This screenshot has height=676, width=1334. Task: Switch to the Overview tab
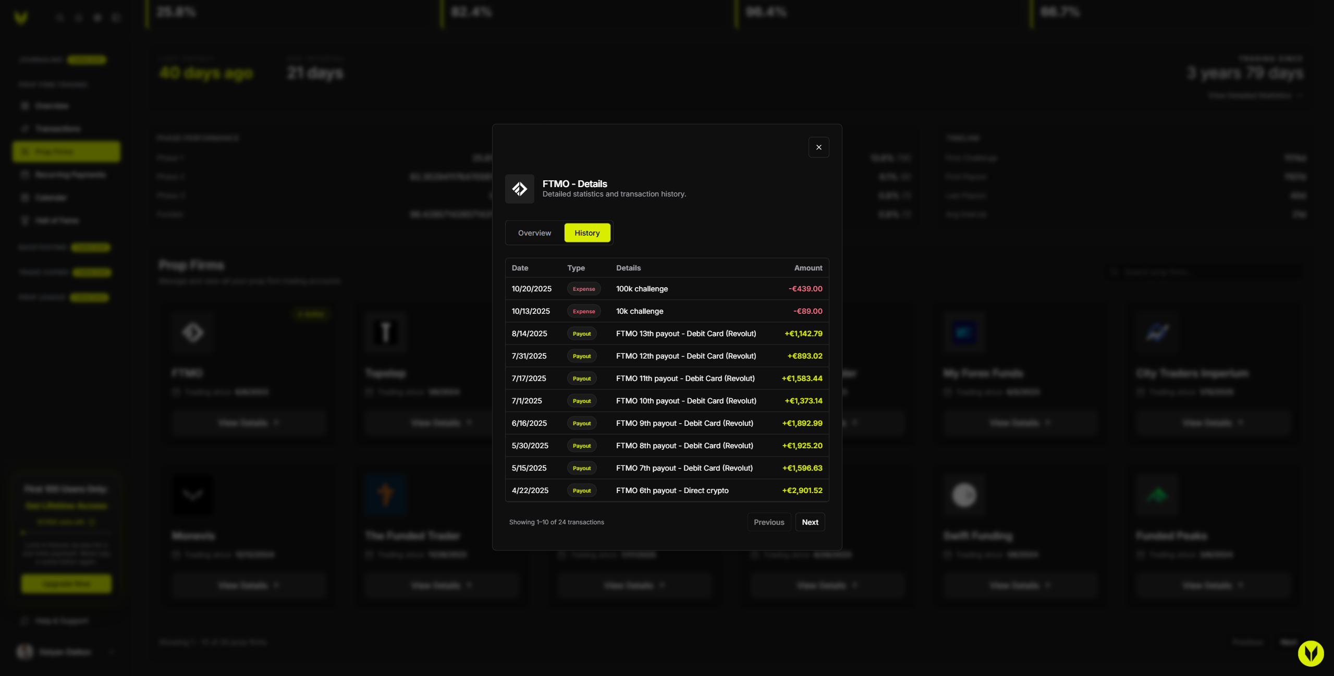(x=534, y=233)
